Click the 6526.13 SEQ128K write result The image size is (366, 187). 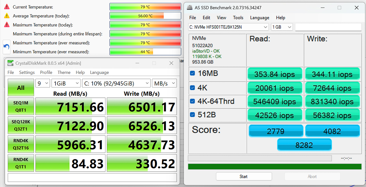(142, 126)
